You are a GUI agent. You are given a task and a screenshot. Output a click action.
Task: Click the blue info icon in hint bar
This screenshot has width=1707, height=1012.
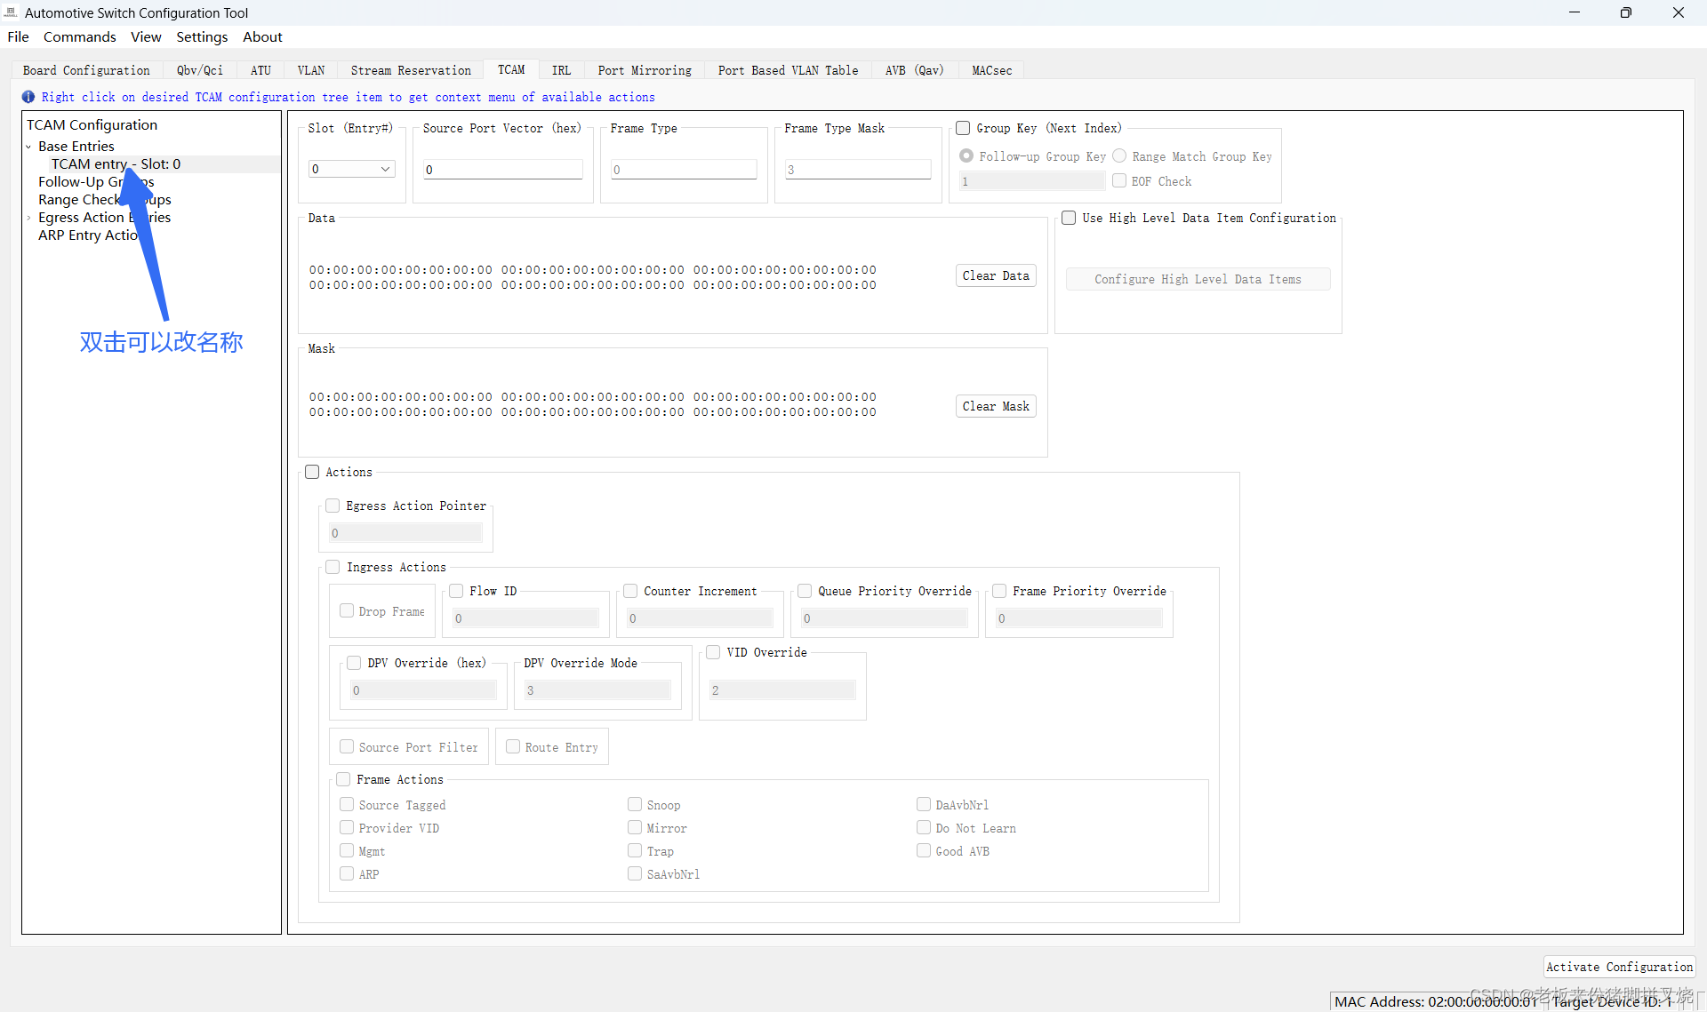coord(28,97)
